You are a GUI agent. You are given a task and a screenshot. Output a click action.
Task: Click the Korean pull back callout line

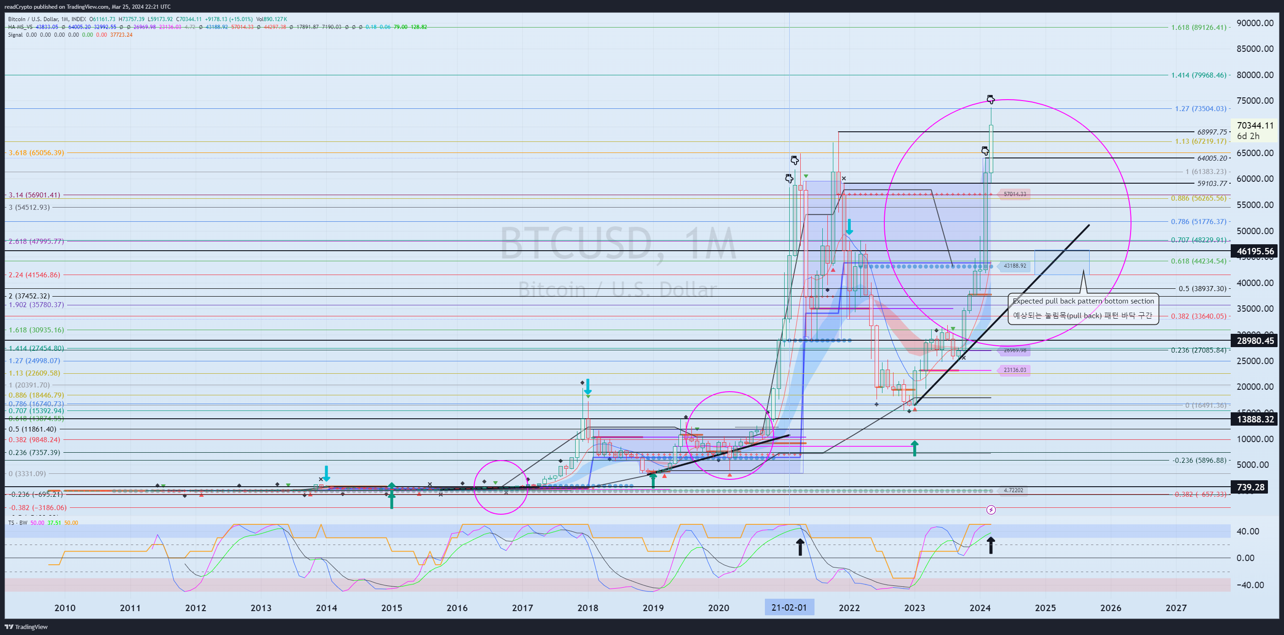[1083, 315]
